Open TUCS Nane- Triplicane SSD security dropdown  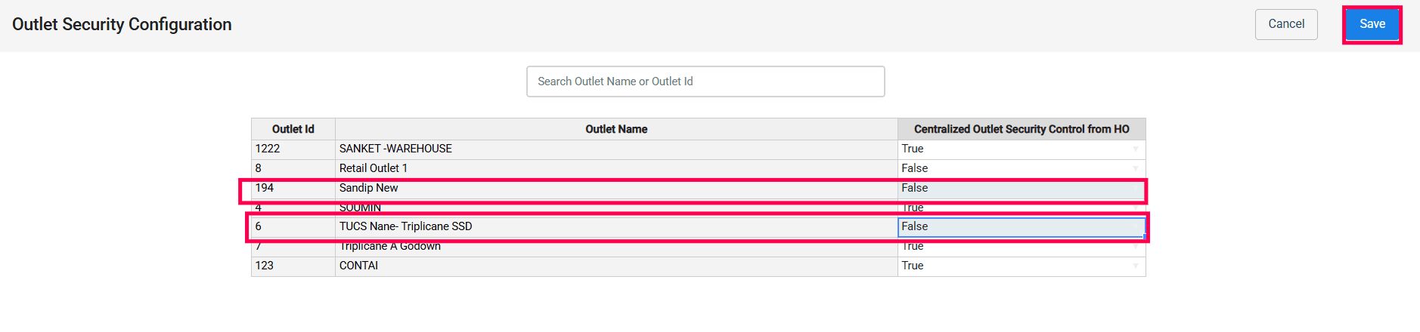click(1021, 227)
